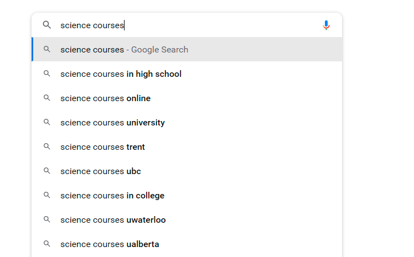414x257 pixels.
Task: Choose 'science courses uwaterloo' suggestion
Action: (x=113, y=220)
